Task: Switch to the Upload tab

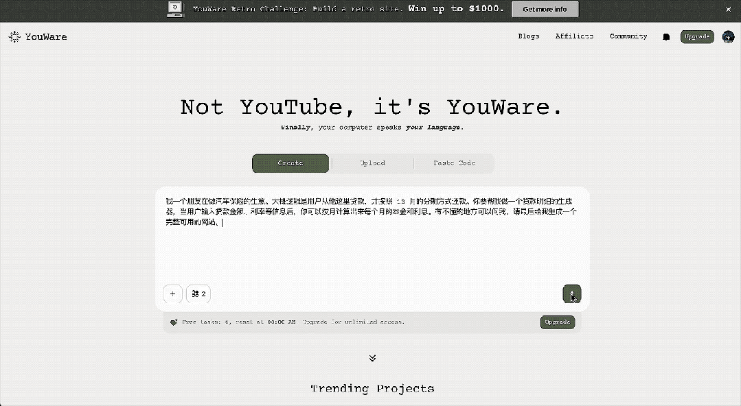Action: pos(372,163)
